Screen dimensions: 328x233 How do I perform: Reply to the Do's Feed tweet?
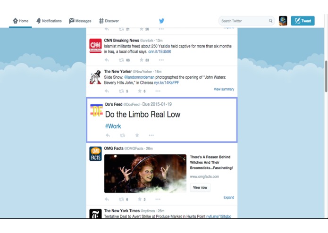(x=108, y=135)
